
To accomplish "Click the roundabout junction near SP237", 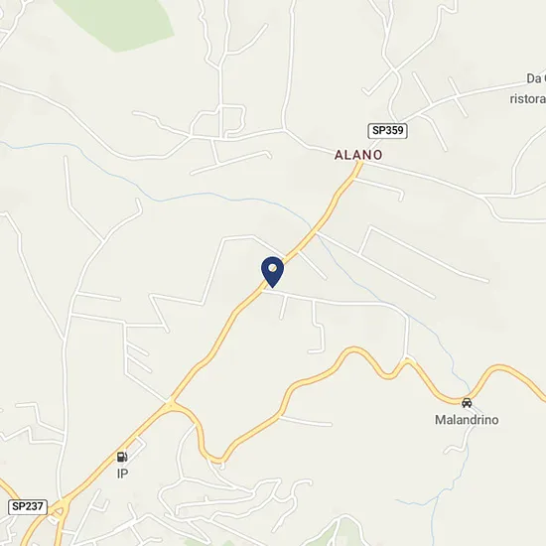I will point(60,509).
